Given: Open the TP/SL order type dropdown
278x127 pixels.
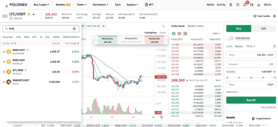Looking at the screenshot, I should [251, 46].
